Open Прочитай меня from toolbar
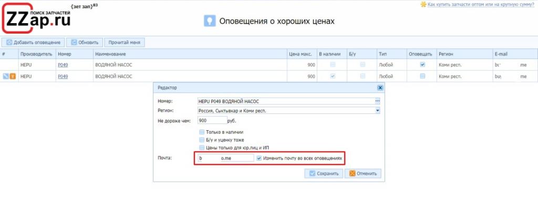538x211 pixels. (x=124, y=43)
